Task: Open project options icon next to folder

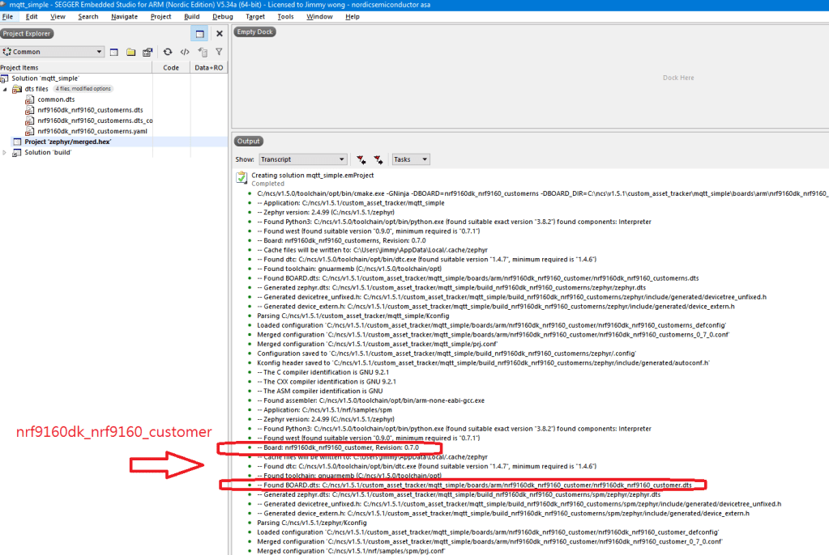Action: coord(147,52)
